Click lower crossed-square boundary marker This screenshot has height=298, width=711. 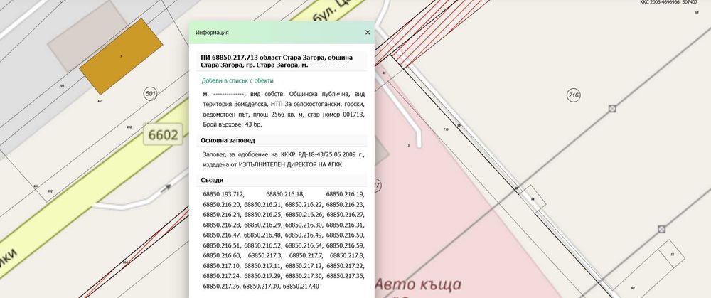[661, 229]
